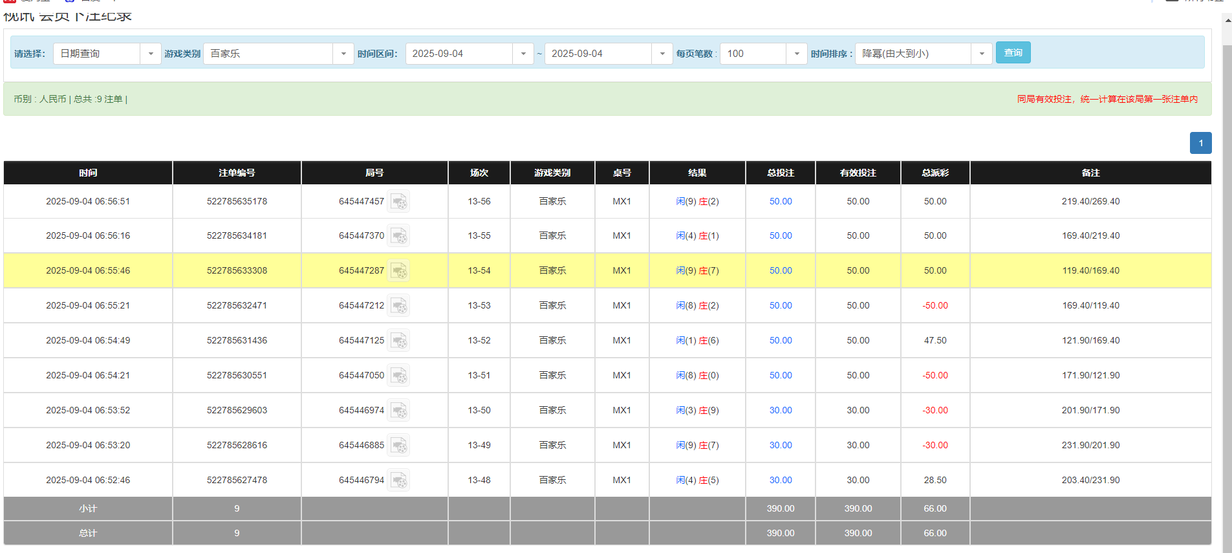Screen dimensions: 1232x553
Task: Expand the 日期查询 query type dropdown
Action: [150, 54]
